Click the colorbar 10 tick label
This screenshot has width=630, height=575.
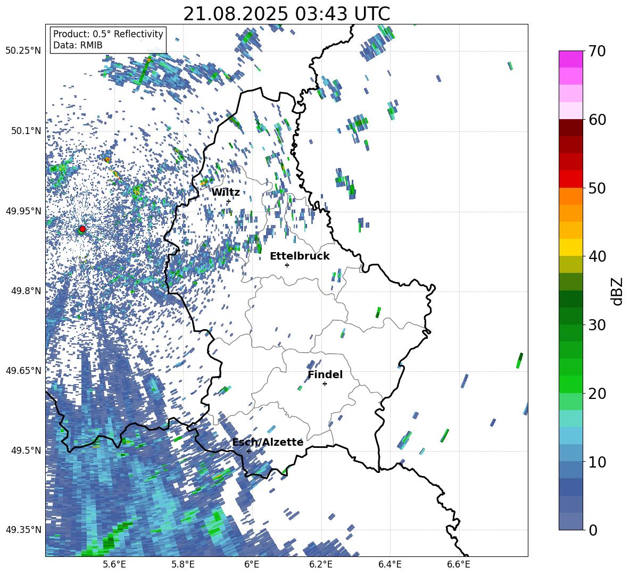[x=597, y=462]
